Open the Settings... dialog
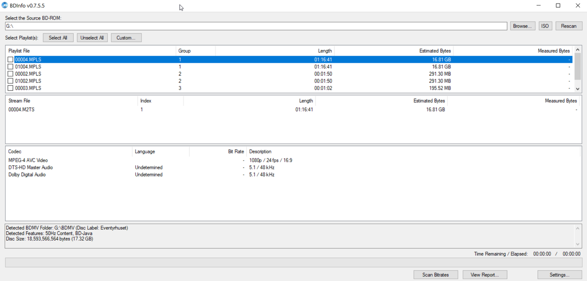587x281 pixels. point(559,275)
